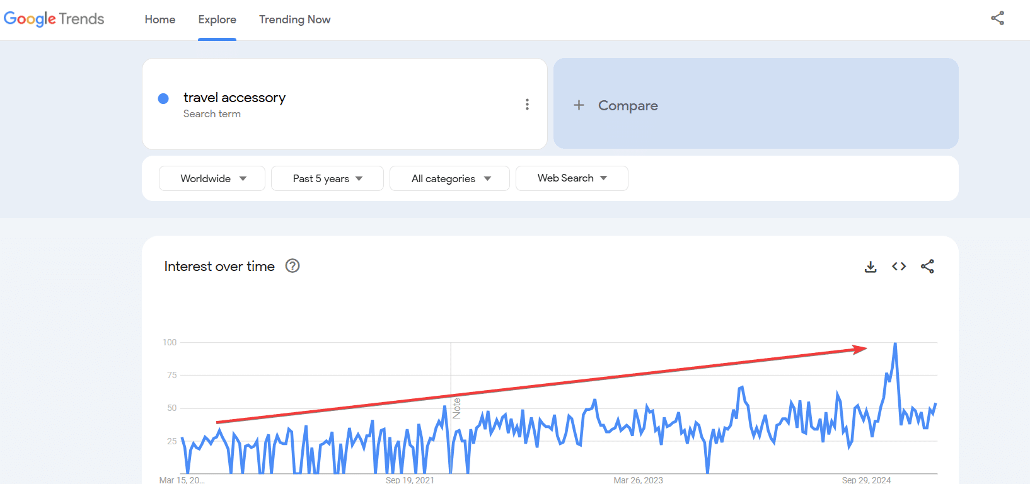Viewport: 1030px width, 484px height.
Task: Click the peak point of the trend line
Action: pyautogui.click(x=895, y=343)
